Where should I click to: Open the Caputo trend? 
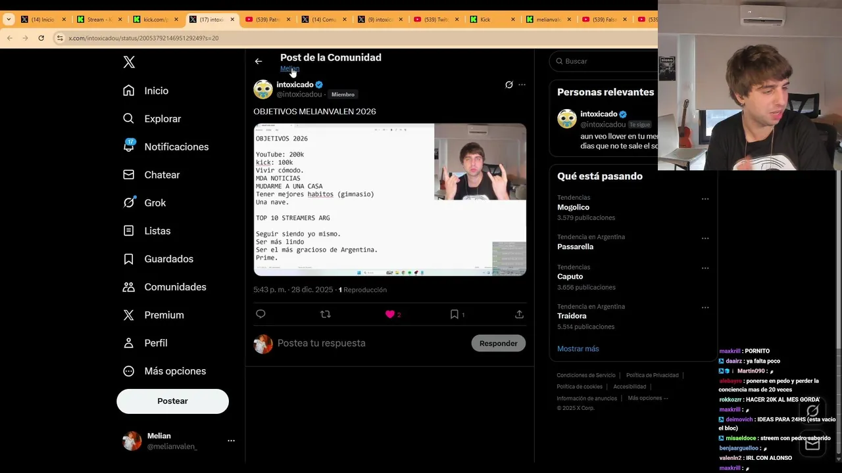[570, 277]
